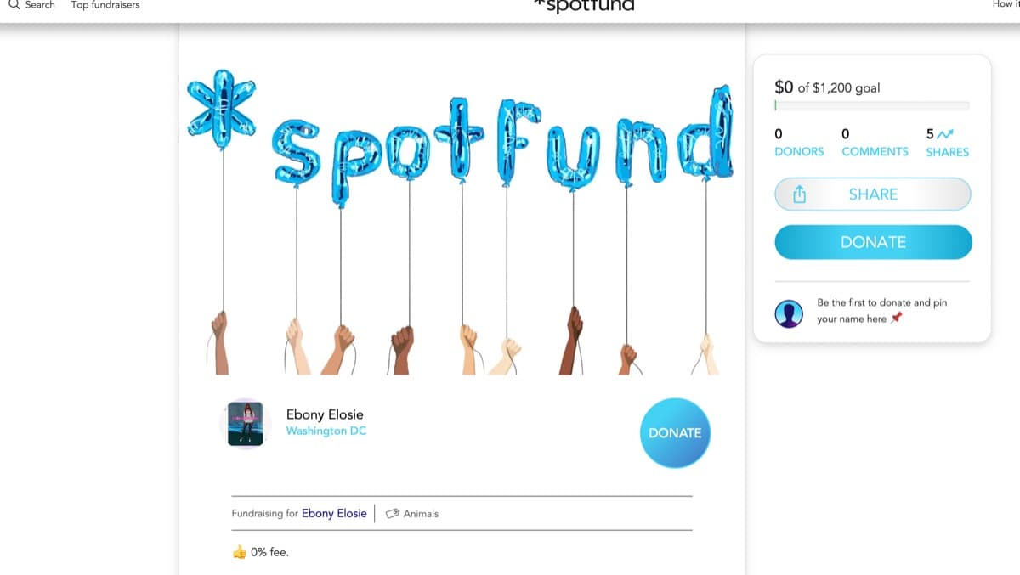Click the search magnifier icon
Viewport: 1020px width, 575px height.
[x=14, y=5]
